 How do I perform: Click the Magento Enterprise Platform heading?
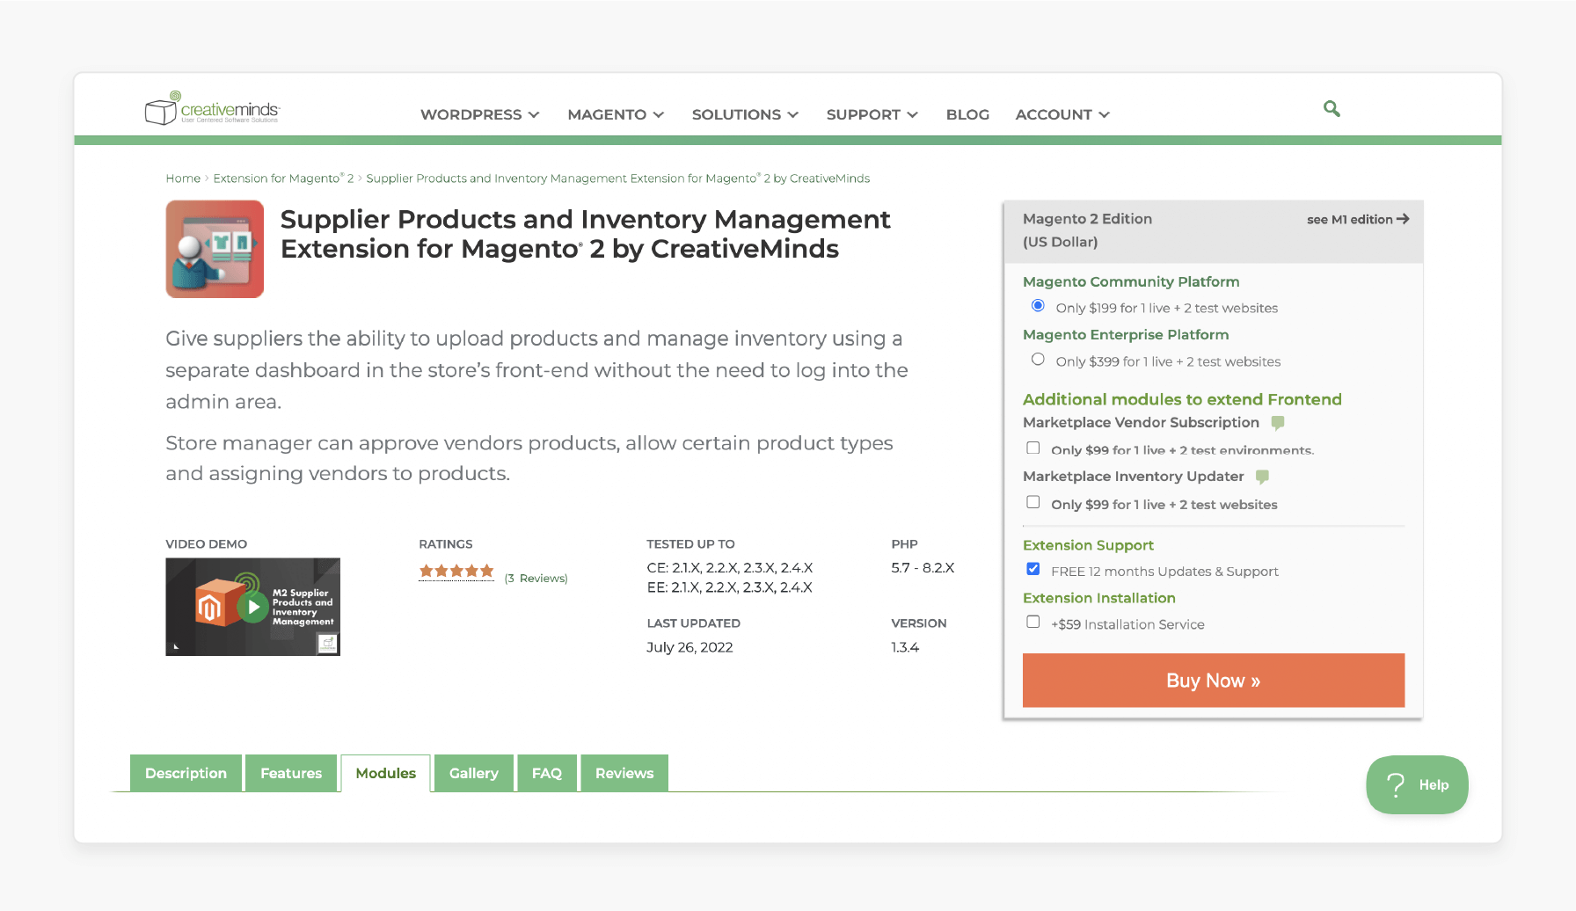[1126, 335]
